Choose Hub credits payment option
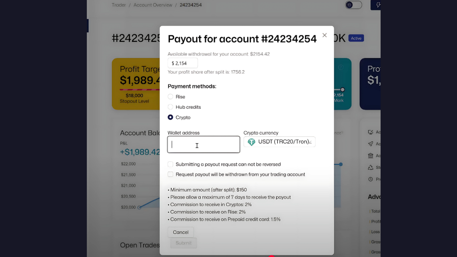Screen dimensions: 457x257 [170, 107]
